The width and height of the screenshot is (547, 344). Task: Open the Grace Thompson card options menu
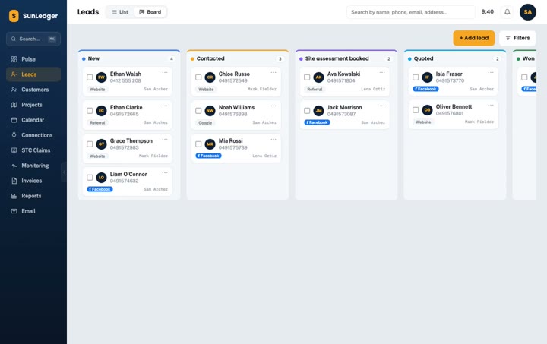tap(165, 140)
